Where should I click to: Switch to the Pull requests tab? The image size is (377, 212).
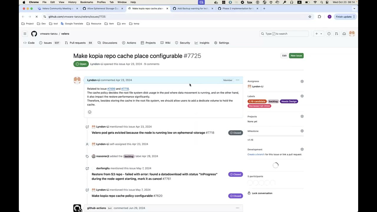pos(78,43)
